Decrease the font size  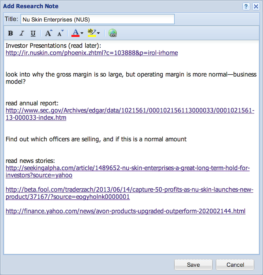click(x=60, y=33)
